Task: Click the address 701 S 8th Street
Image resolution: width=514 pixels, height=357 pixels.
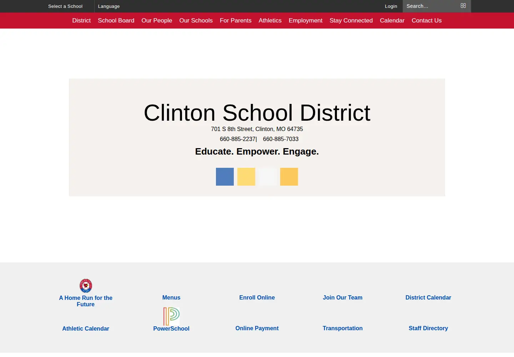Action: [257, 129]
